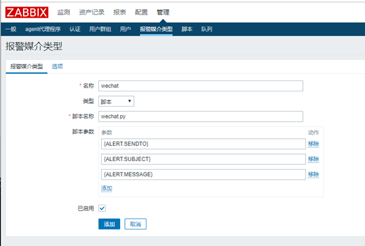Click the 添加 link to add parameter
Viewport: 365px width, 246px height.
tap(107, 188)
